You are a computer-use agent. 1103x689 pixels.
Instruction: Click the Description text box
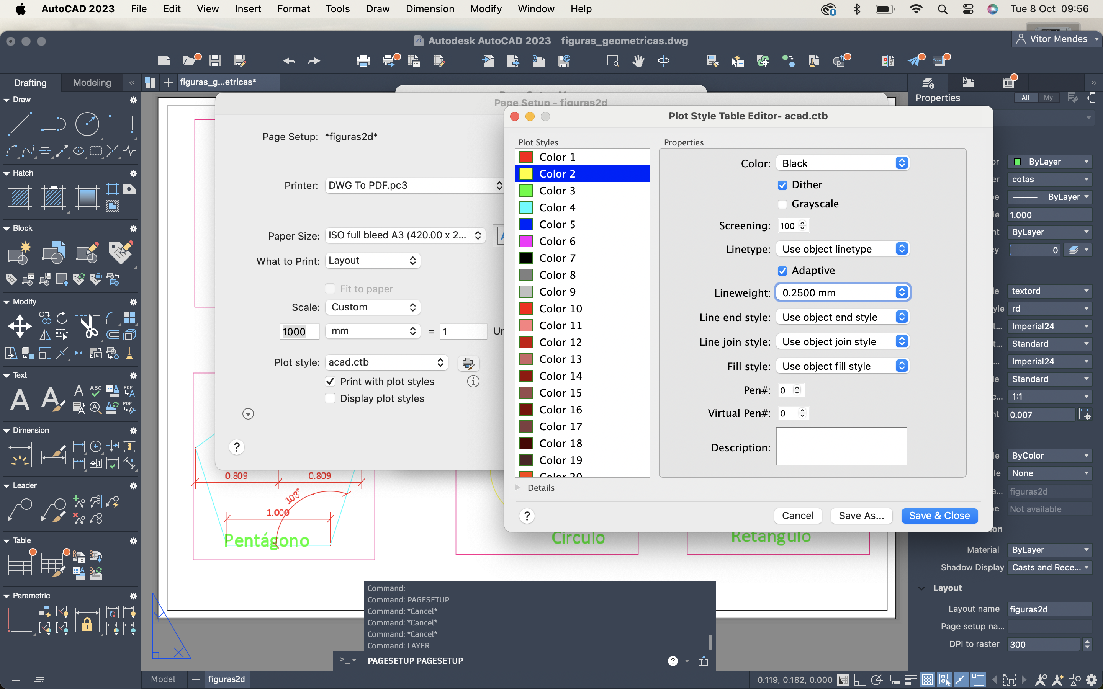pyautogui.click(x=841, y=446)
